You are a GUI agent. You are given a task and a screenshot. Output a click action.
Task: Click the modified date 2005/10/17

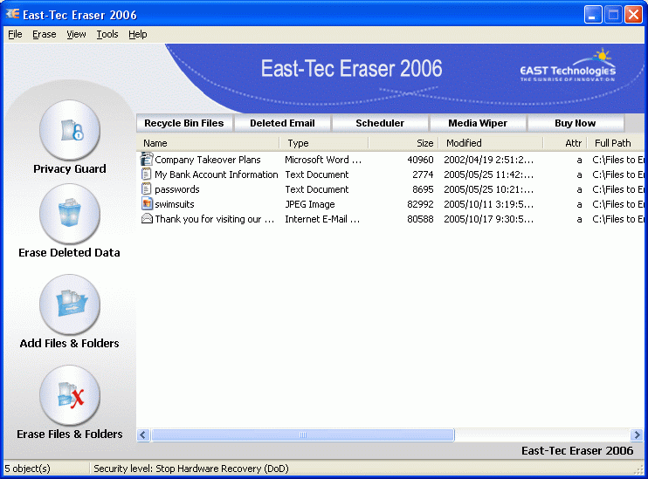(x=488, y=219)
